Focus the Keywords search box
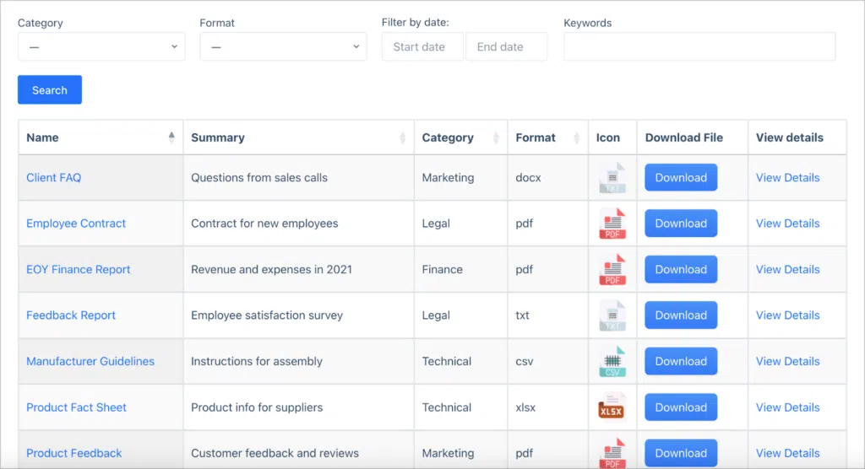The height and width of the screenshot is (469, 865). [x=699, y=47]
